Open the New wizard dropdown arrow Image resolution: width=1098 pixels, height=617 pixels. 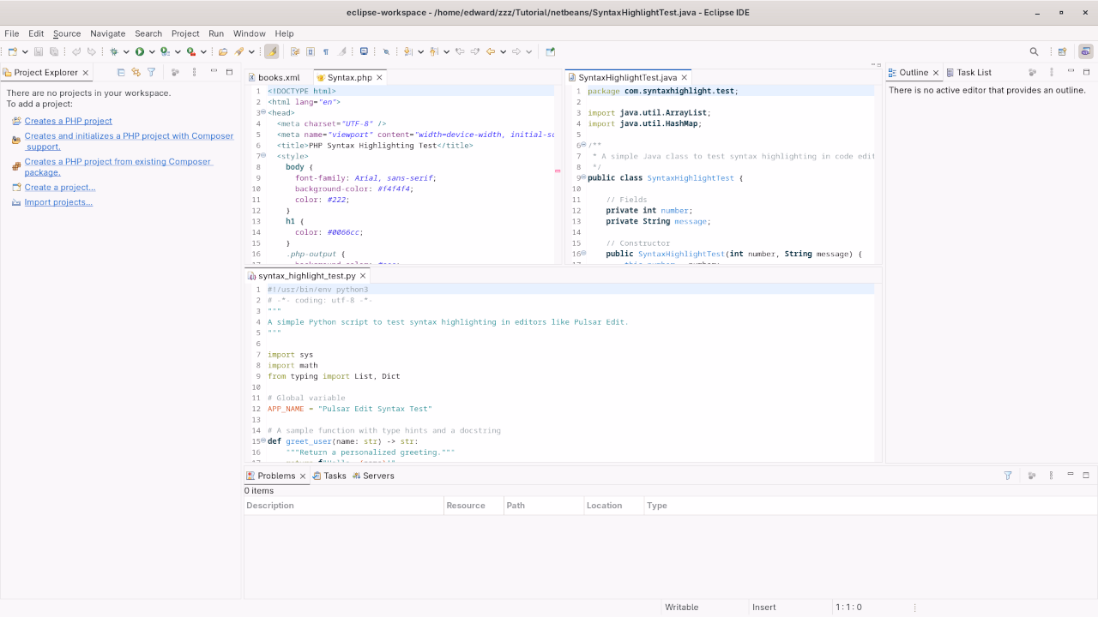[25, 51]
